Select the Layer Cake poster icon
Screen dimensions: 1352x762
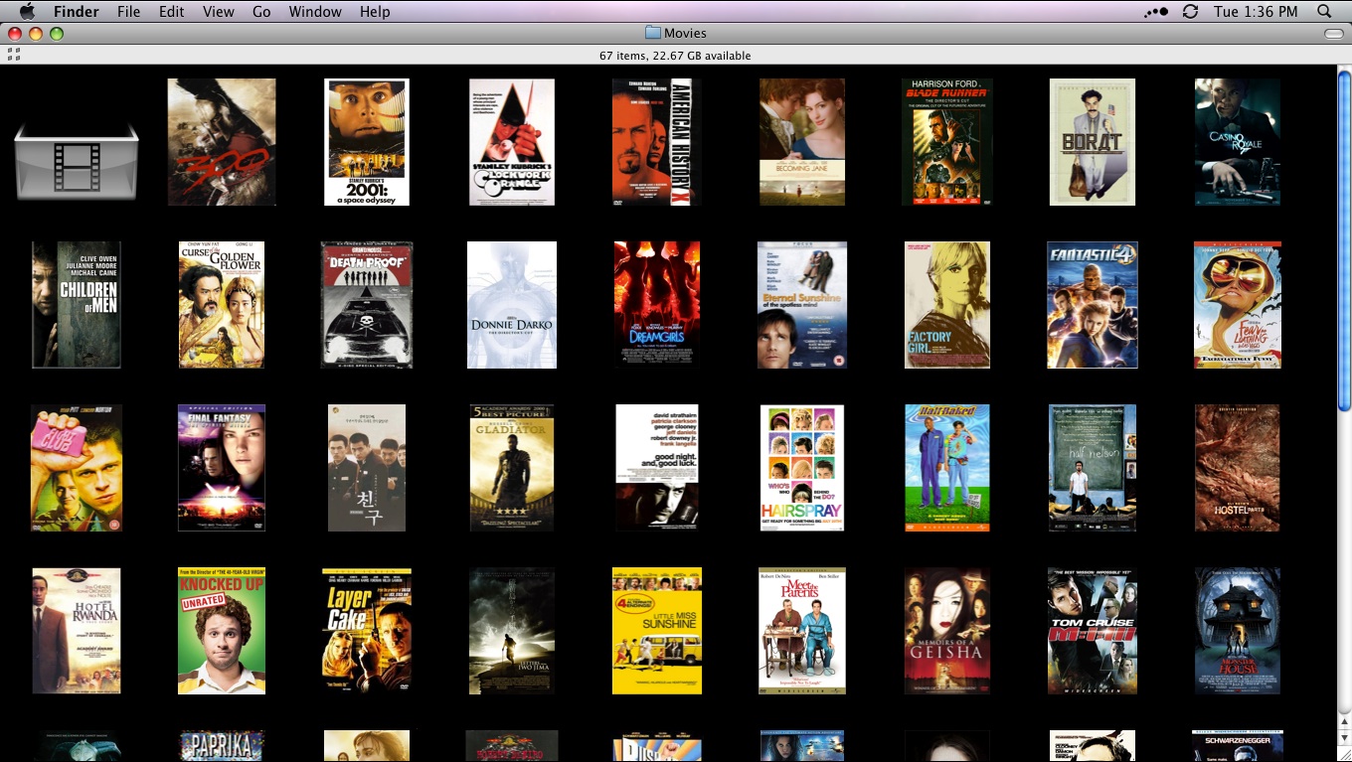pos(367,631)
